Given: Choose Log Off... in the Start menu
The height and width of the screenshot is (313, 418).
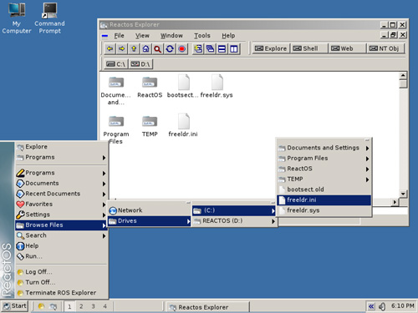Looking at the screenshot, I should pos(61,272).
